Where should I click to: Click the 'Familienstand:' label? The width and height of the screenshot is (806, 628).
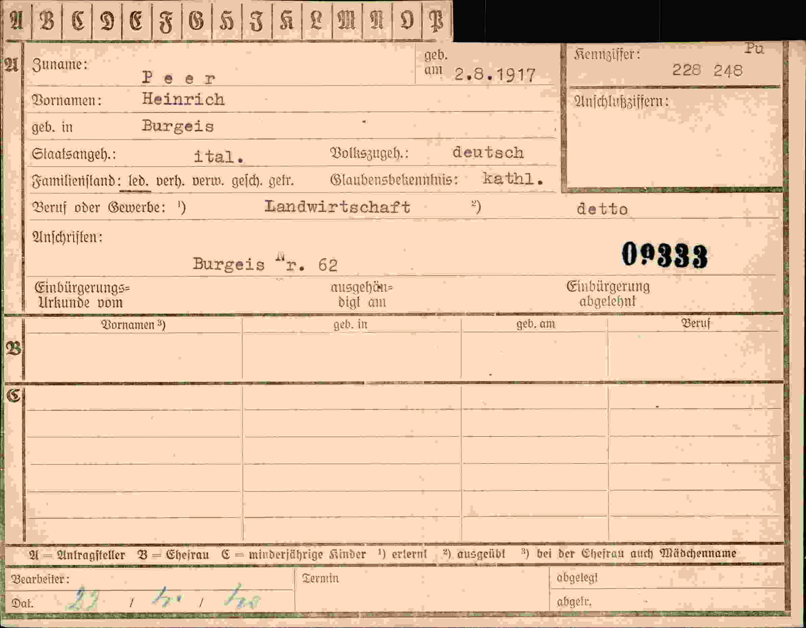[x=76, y=181]
